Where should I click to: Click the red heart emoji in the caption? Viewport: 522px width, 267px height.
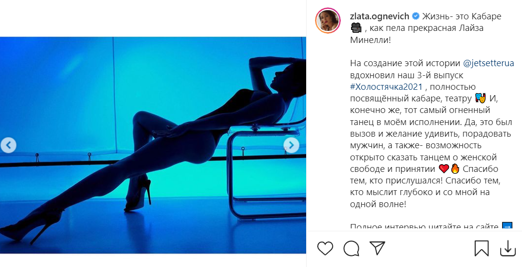pyautogui.click(x=444, y=169)
